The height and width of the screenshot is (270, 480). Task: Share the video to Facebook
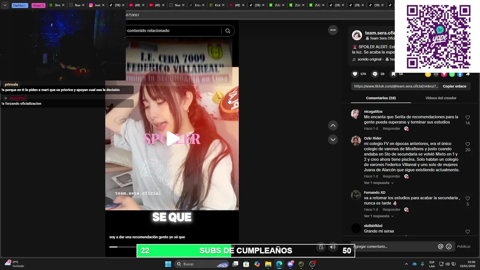[460, 74]
